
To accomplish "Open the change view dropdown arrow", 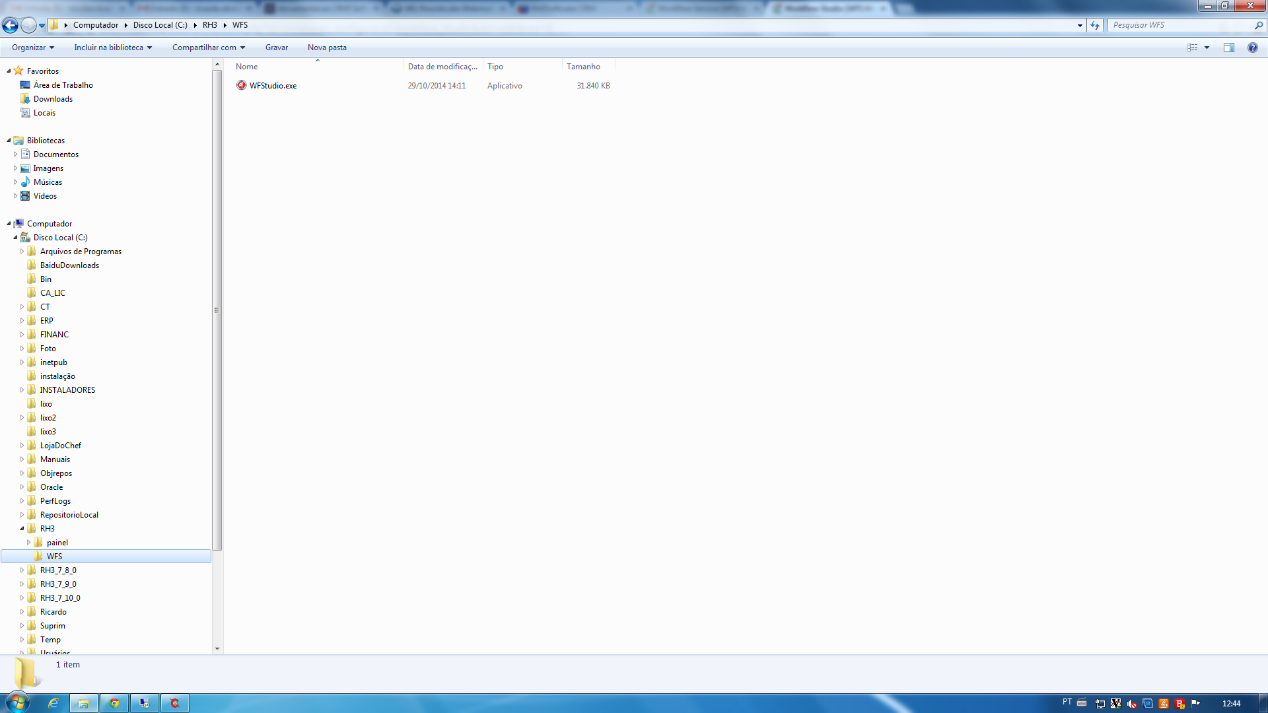I will click(x=1207, y=48).
